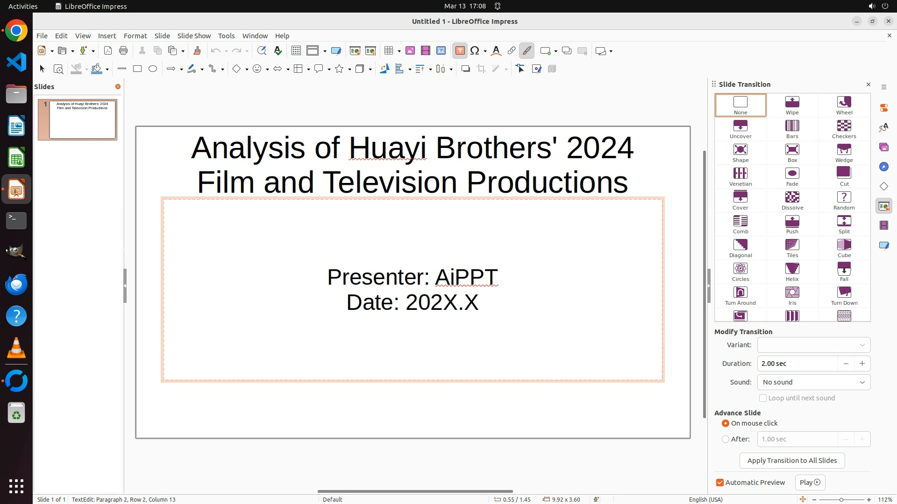This screenshot has height=504, width=897.
Task: Open the Variant dropdown
Action: click(x=813, y=345)
